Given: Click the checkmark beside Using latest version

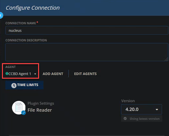Looking at the screenshot, I should click(125, 119).
